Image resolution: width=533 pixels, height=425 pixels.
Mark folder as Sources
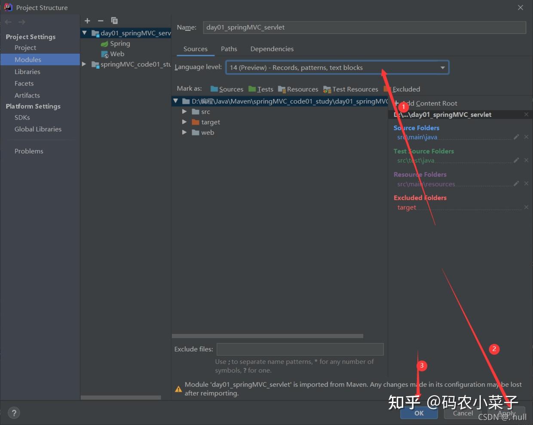click(227, 89)
